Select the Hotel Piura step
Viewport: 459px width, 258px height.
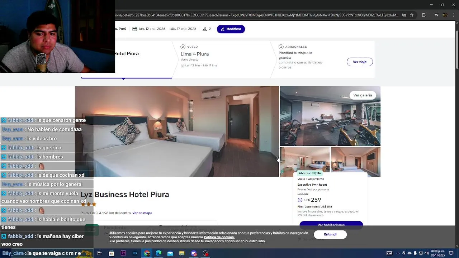coord(127,54)
